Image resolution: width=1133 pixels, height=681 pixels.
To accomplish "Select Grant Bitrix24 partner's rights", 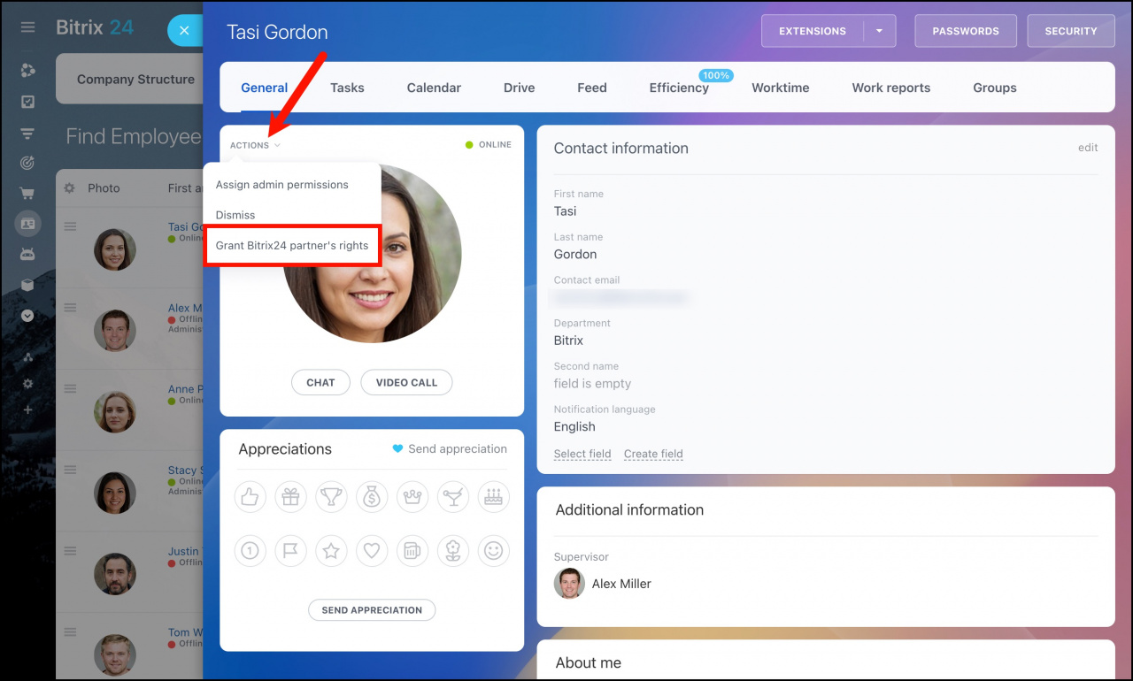I will click(x=292, y=246).
